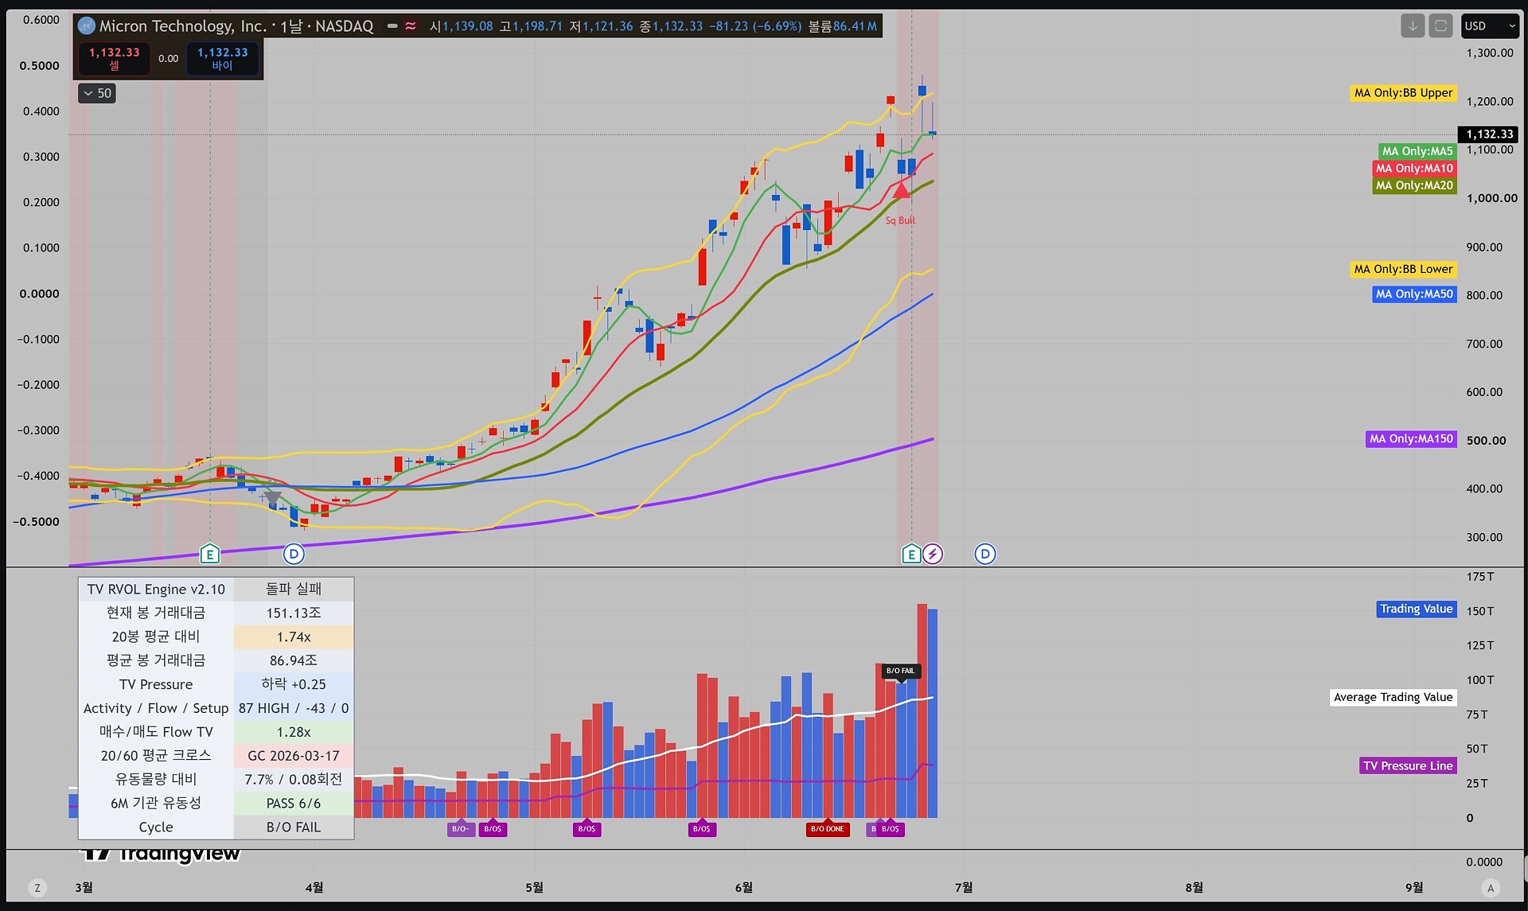Screen dimensions: 1528x911
Task: Click the 151.13조 value cell
Action: (x=294, y=613)
